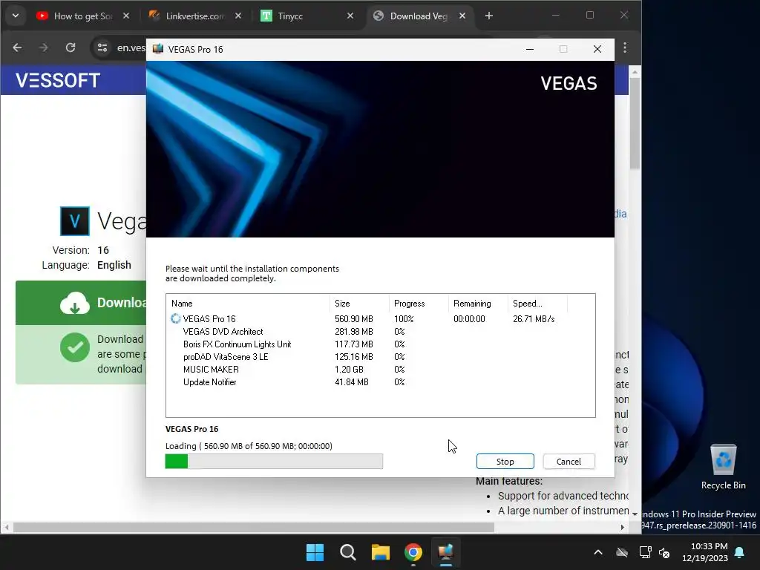This screenshot has width=760, height=570.
Task: Reload the Vessoft page
Action: 71,47
